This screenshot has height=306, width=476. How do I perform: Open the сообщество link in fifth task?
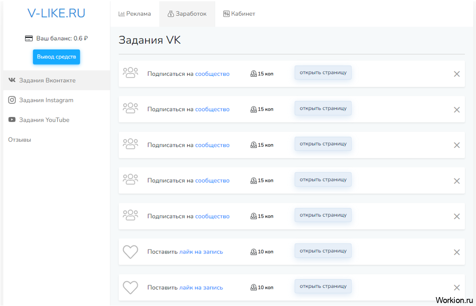coord(212,217)
